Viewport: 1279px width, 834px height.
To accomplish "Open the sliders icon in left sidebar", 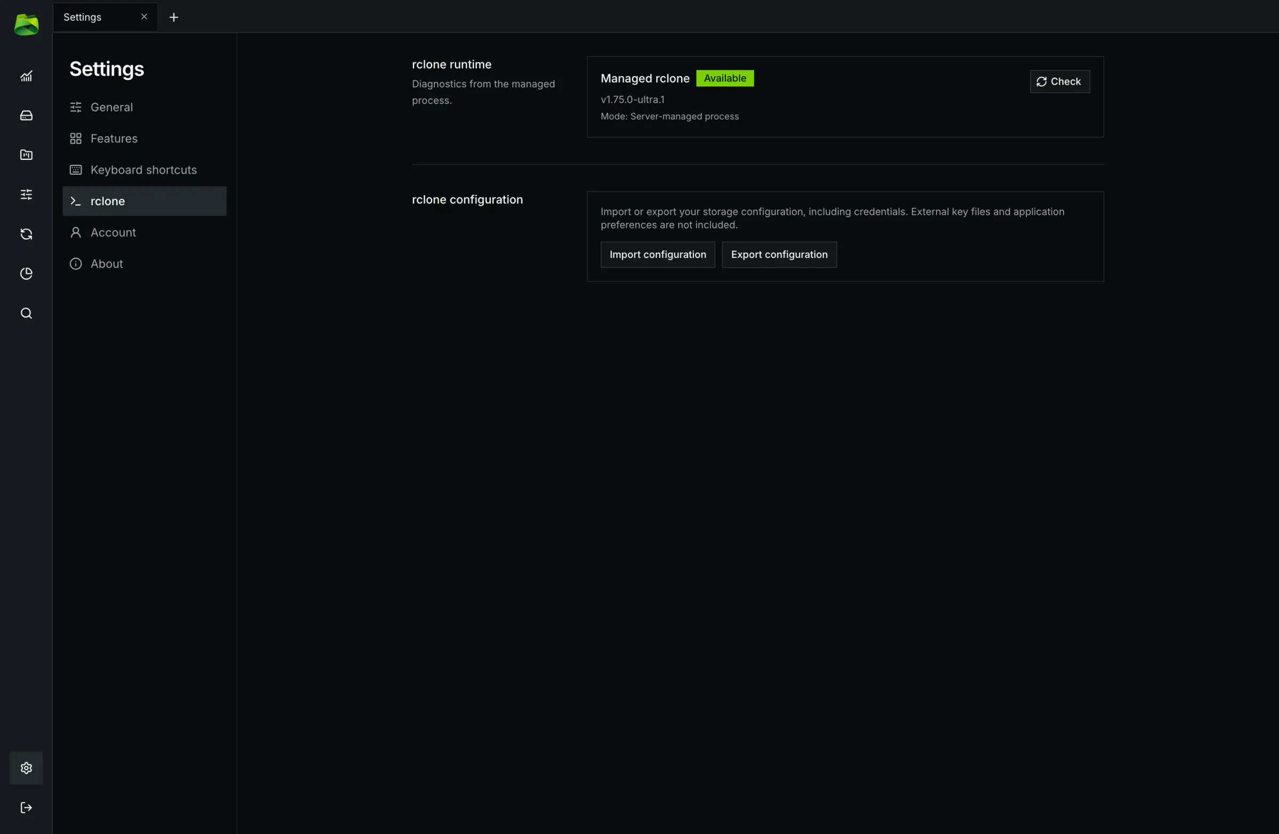I will coord(26,195).
